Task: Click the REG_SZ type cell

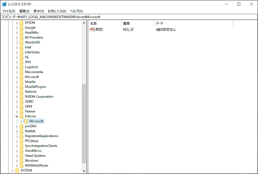Action: click(x=128, y=30)
